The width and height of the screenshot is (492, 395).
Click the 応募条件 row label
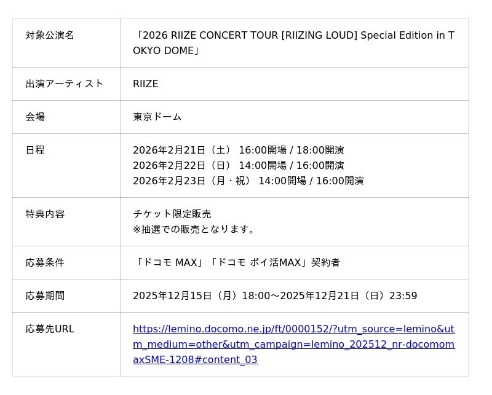[x=45, y=262]
